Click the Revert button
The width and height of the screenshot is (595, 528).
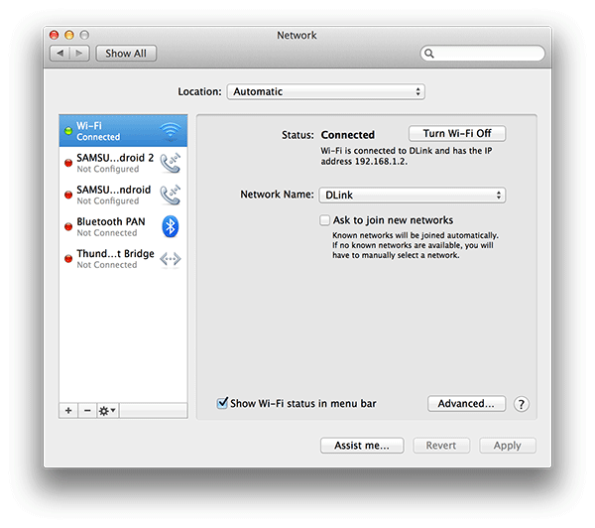pyautogui.click(x=441, y=446)
